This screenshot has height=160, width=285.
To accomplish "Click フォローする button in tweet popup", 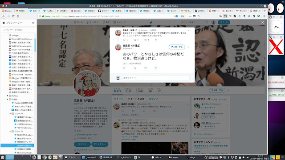I will 177,47.
